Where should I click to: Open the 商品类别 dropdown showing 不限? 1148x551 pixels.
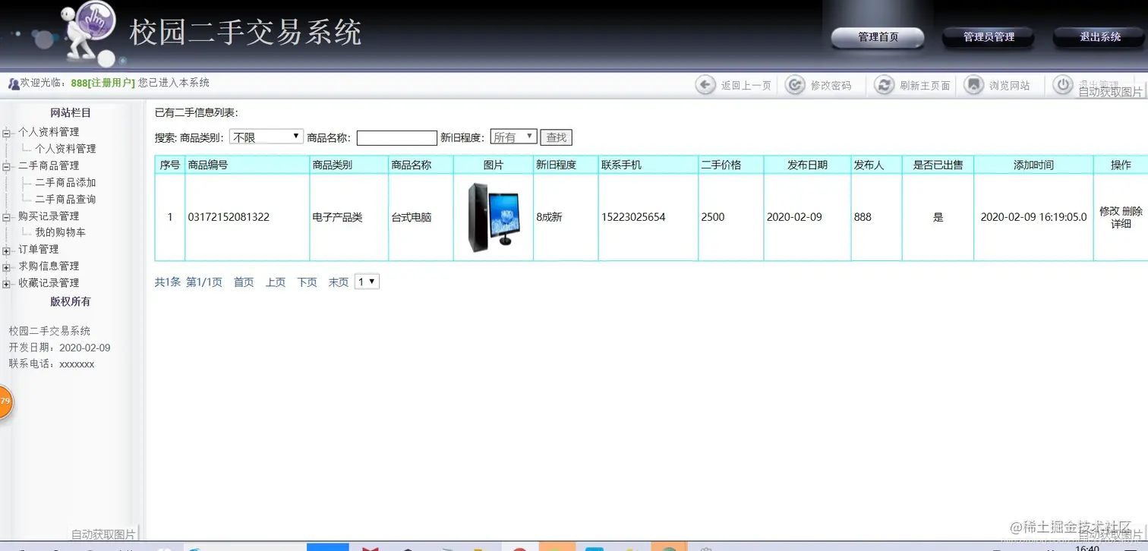tap(266, 137)
